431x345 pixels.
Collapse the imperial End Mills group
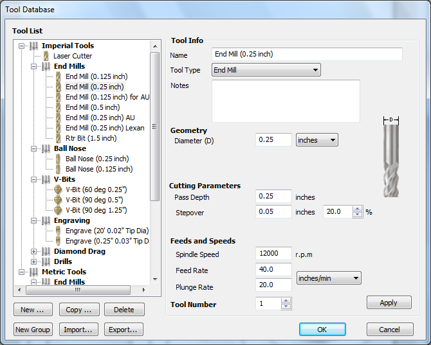click(33, 66)
